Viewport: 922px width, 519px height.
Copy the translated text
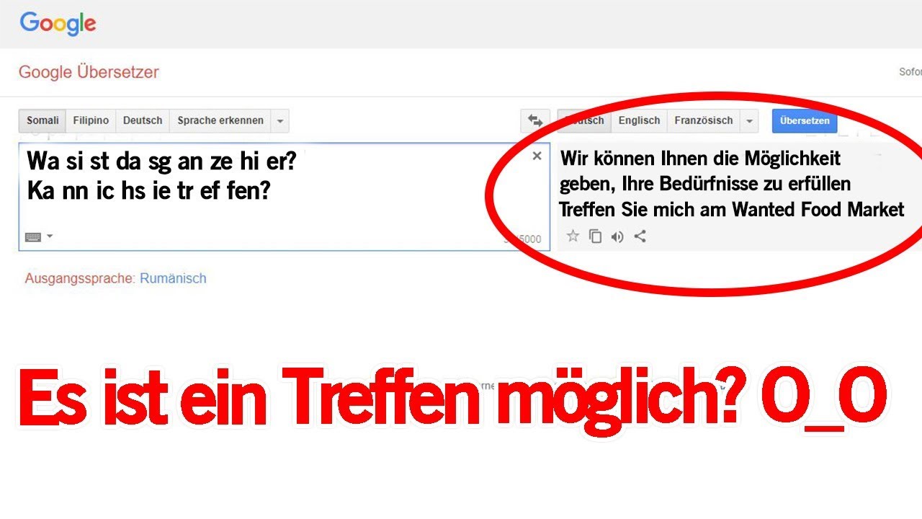click(x=595, y=236)
